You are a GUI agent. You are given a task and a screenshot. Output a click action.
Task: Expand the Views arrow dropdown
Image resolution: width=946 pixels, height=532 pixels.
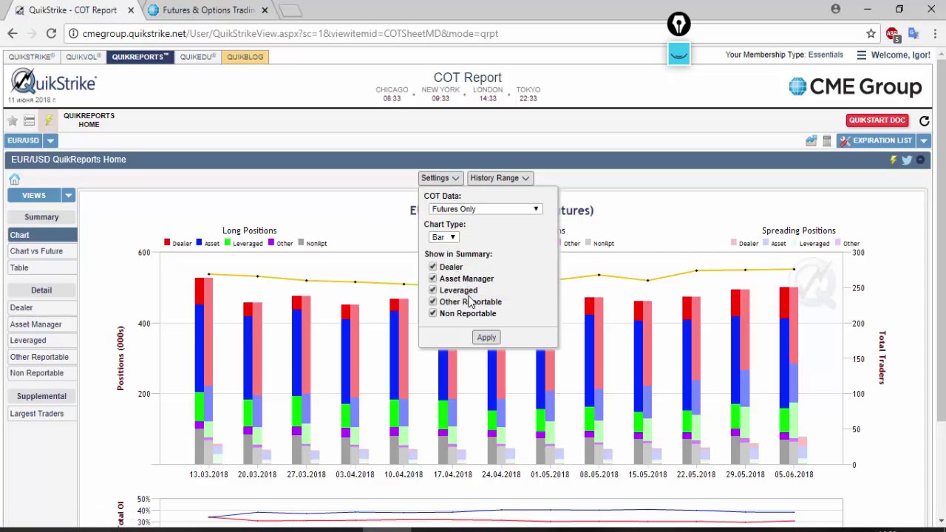68,195
